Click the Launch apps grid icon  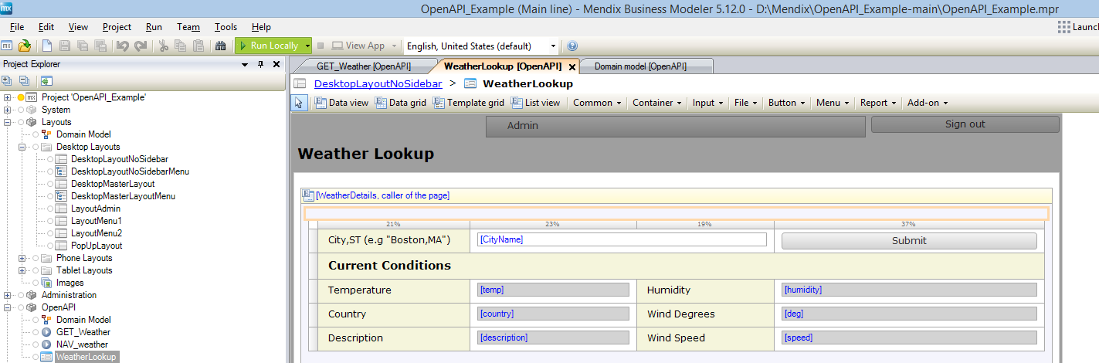pyautogui.click(x=1064, y=27)
